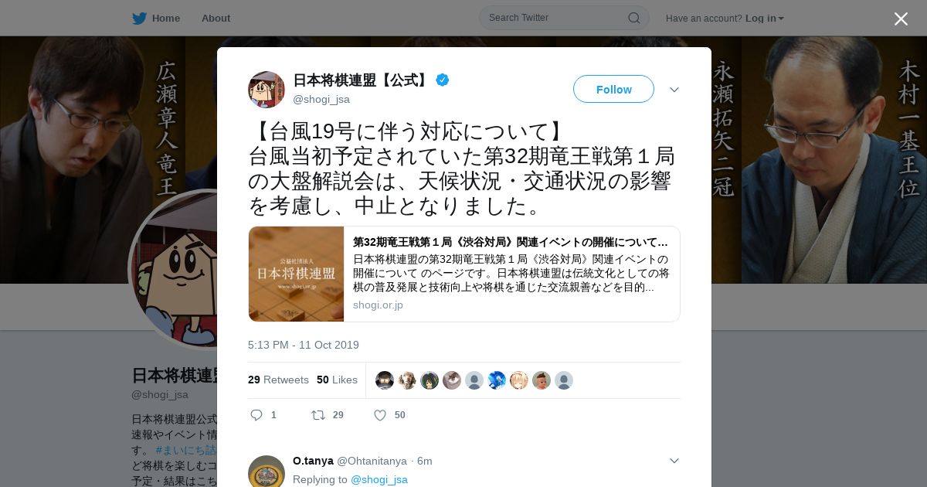Image resolution: width=927 pixels, height=487 pixels.
Task: Go to the Home menu item
Action: 165,18
